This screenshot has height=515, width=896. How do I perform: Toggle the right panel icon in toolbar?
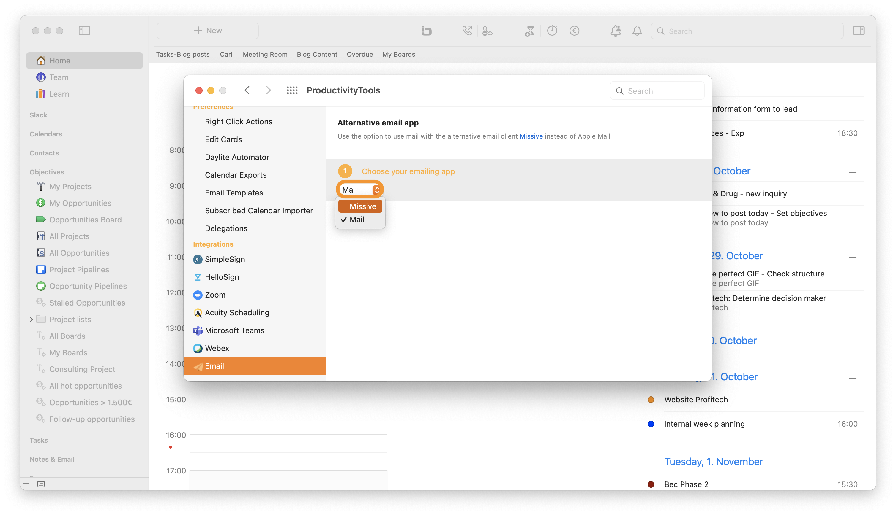click(859, 31)
